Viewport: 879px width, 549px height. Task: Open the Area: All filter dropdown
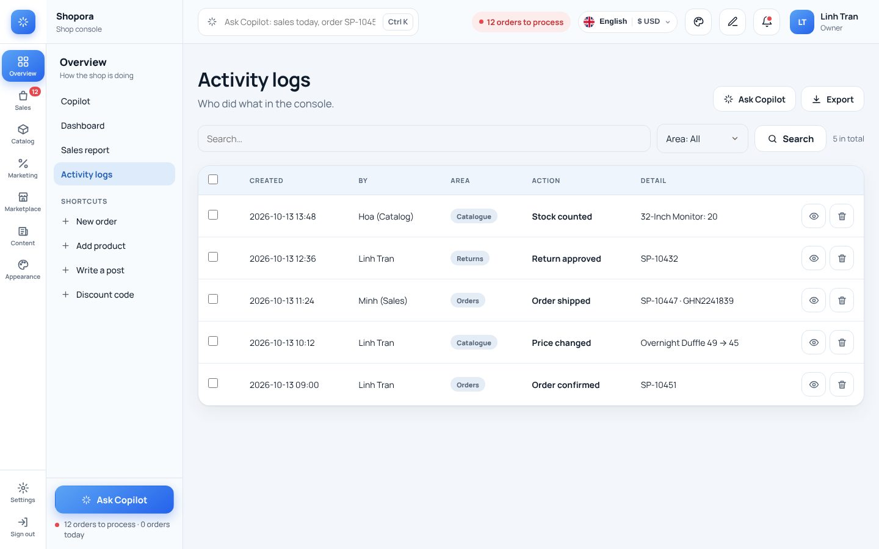(x=702, y=138)
